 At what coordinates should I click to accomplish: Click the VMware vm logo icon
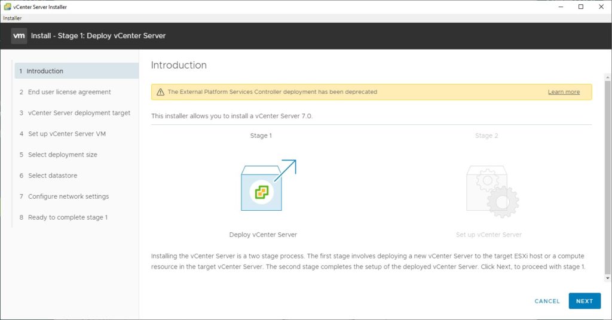[19, 36]
